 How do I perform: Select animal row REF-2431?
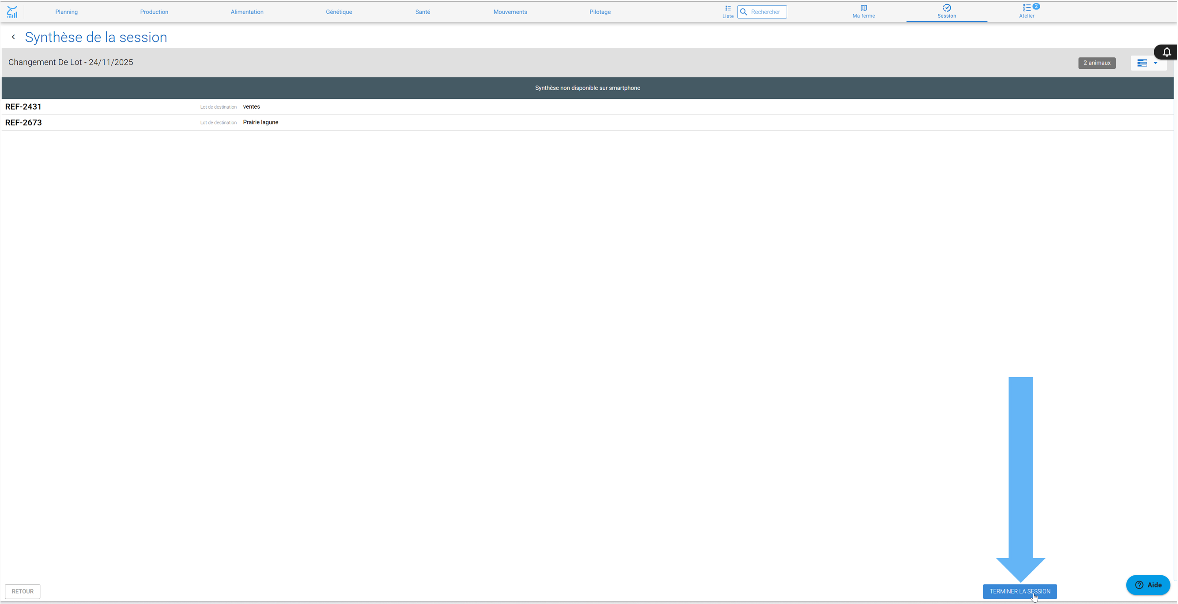[x=587, y=106]
